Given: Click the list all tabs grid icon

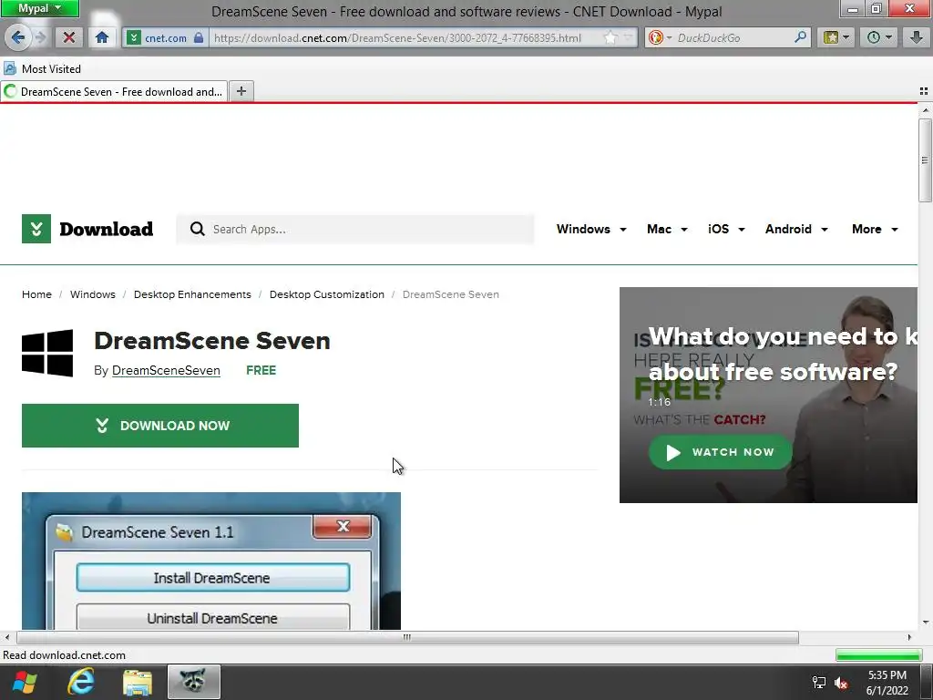Looking at the screenshot, I should point(924,91).
